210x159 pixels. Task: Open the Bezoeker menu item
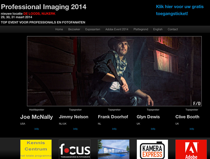pos(74,29)
